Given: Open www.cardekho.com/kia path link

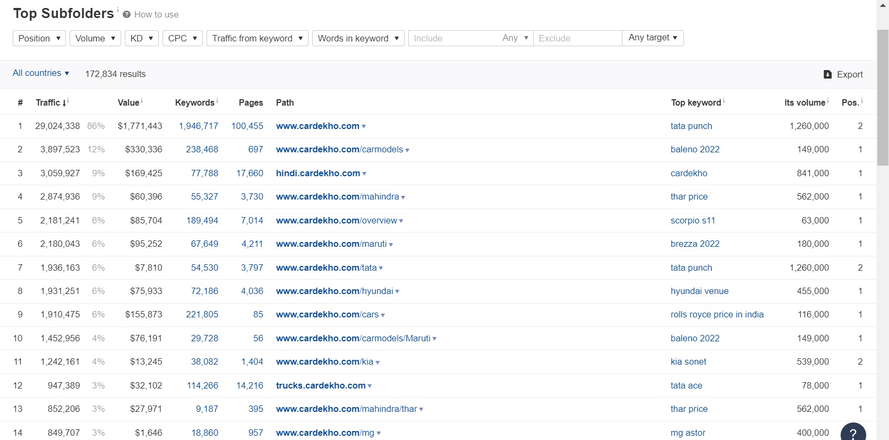Looking at the screenshot, I should [324, 361].
